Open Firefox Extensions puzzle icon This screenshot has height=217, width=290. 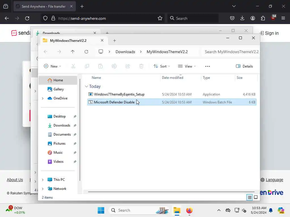(263, 18)
